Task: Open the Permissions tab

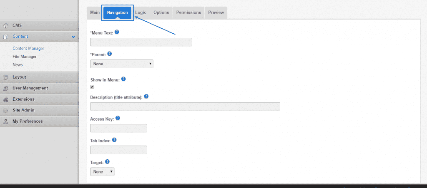Action: [x=188, y=12]
